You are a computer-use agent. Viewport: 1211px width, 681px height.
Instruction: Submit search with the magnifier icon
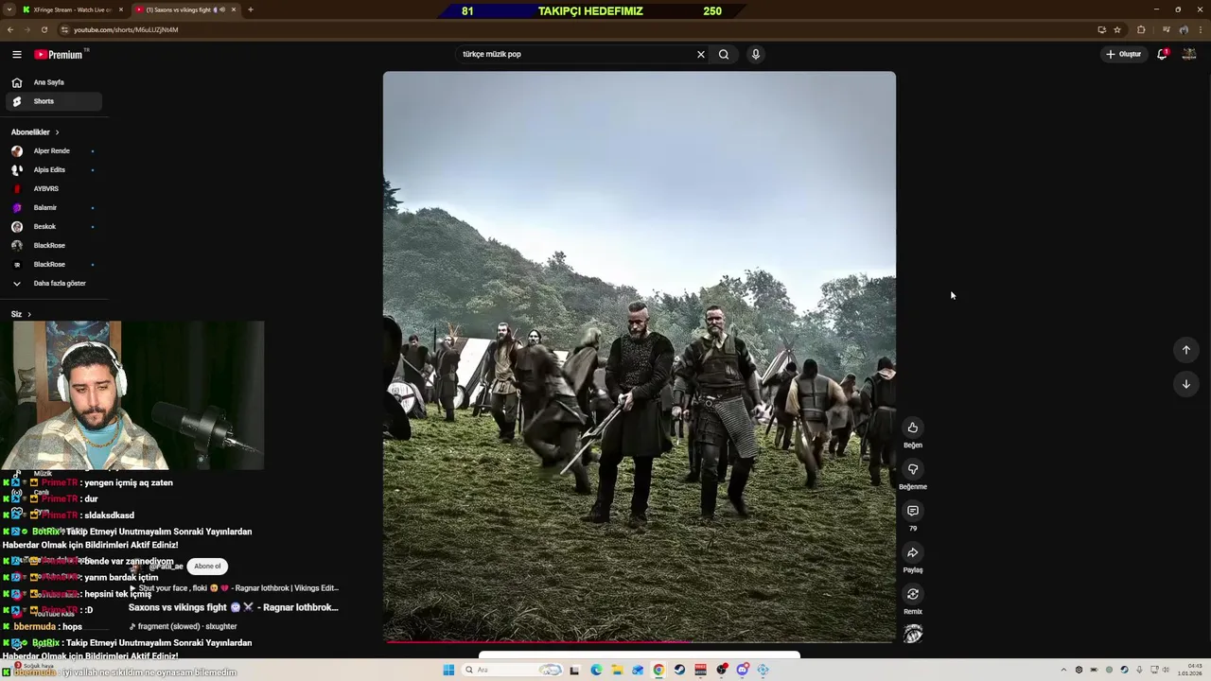click(724, 54)
